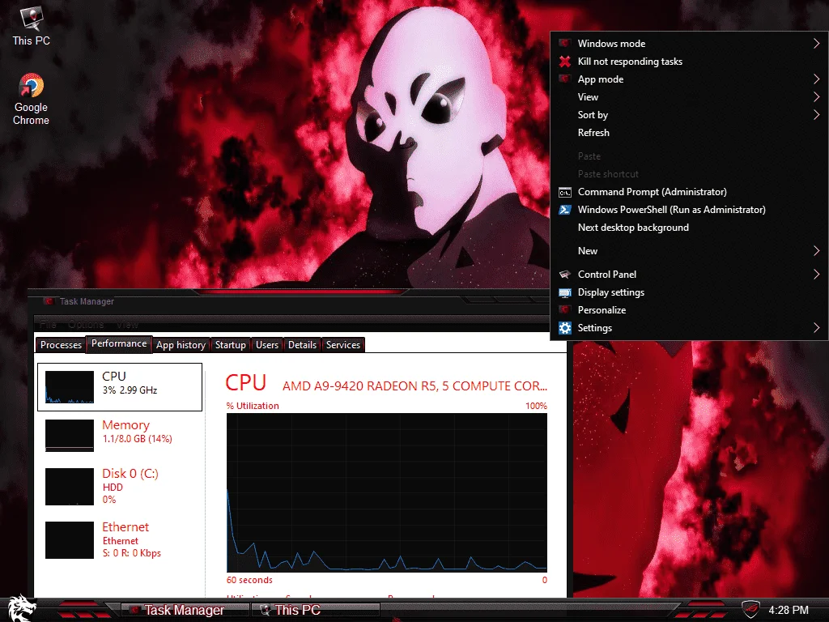Switch to the App history tab
The image size is (829, 622).
(x=181, y=345)
